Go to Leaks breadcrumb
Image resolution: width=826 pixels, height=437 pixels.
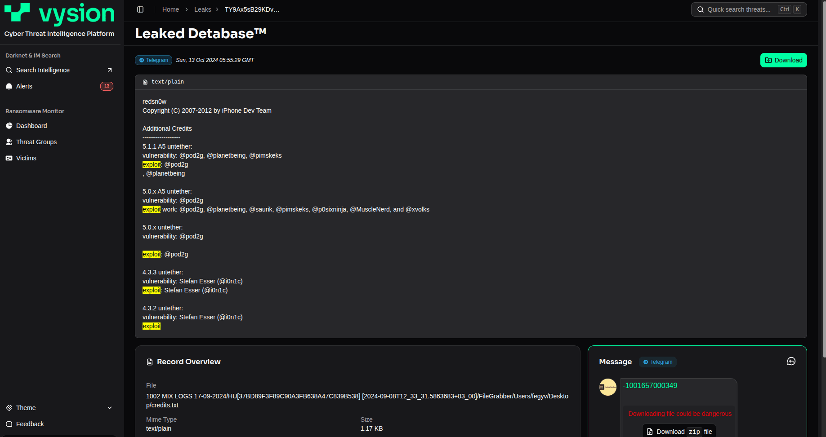202,9
